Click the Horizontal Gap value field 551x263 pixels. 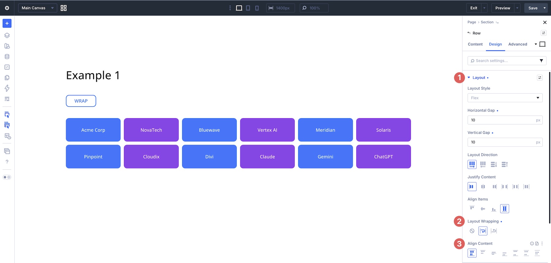(505, 120)
